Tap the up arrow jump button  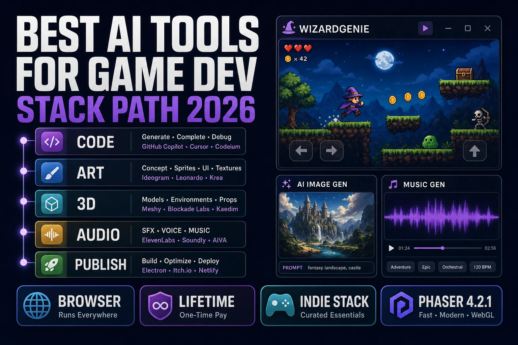pos(474,151)
